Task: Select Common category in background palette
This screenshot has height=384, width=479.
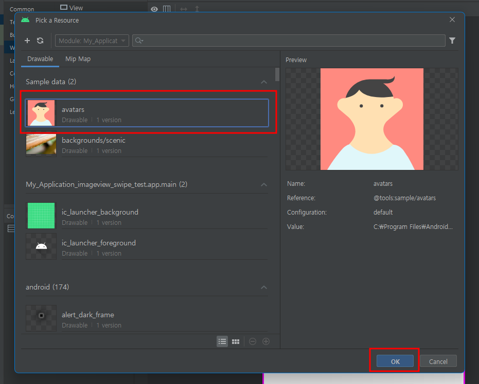Action: tap(22, 9)
